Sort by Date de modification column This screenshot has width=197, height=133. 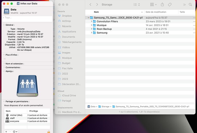click(x=156, y=12)
